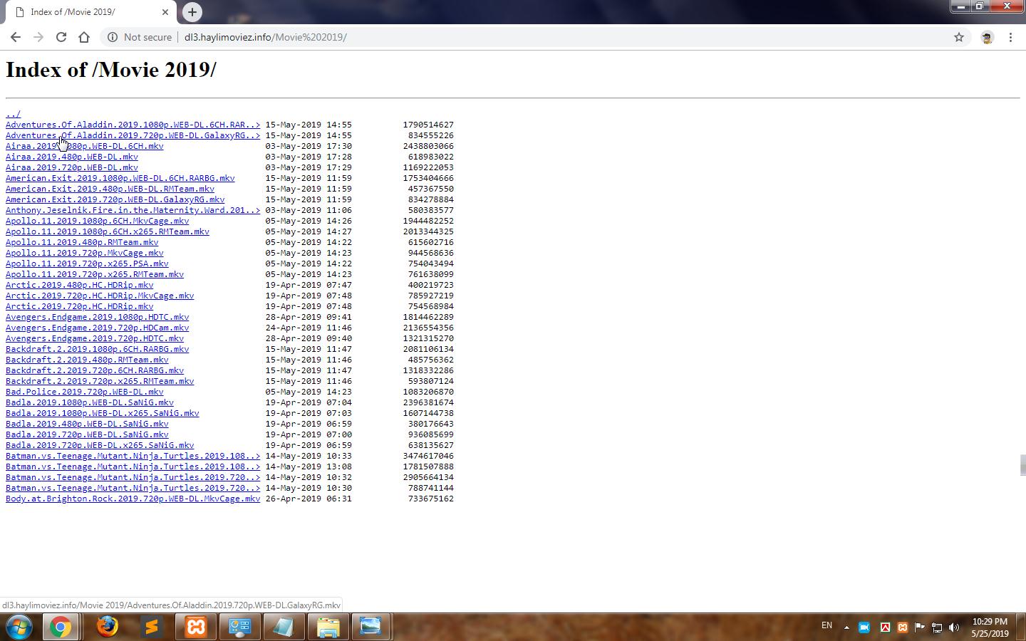Click the Chrome profile avatar icon

coord(987,37)
